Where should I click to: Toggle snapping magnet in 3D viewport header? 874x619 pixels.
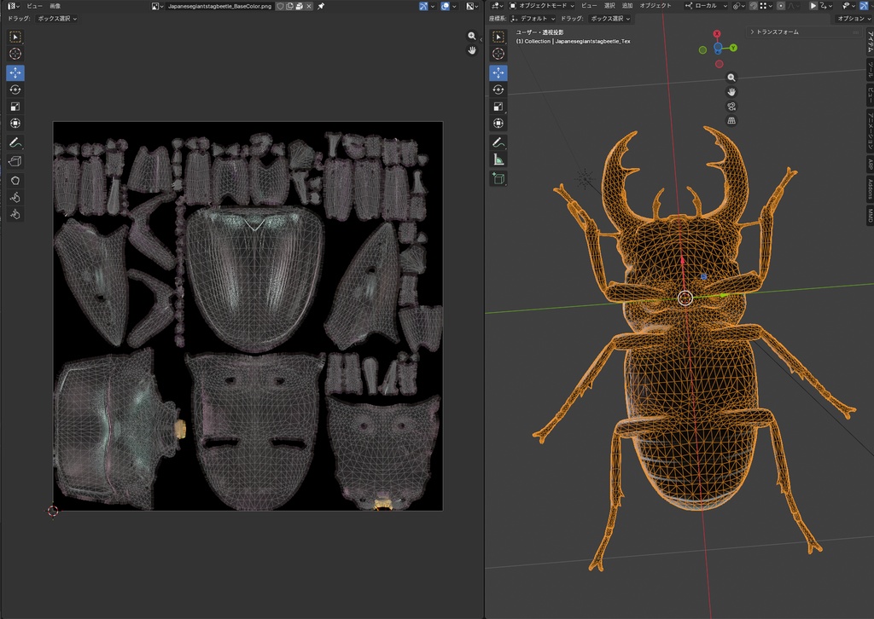(x=753, y=6)
